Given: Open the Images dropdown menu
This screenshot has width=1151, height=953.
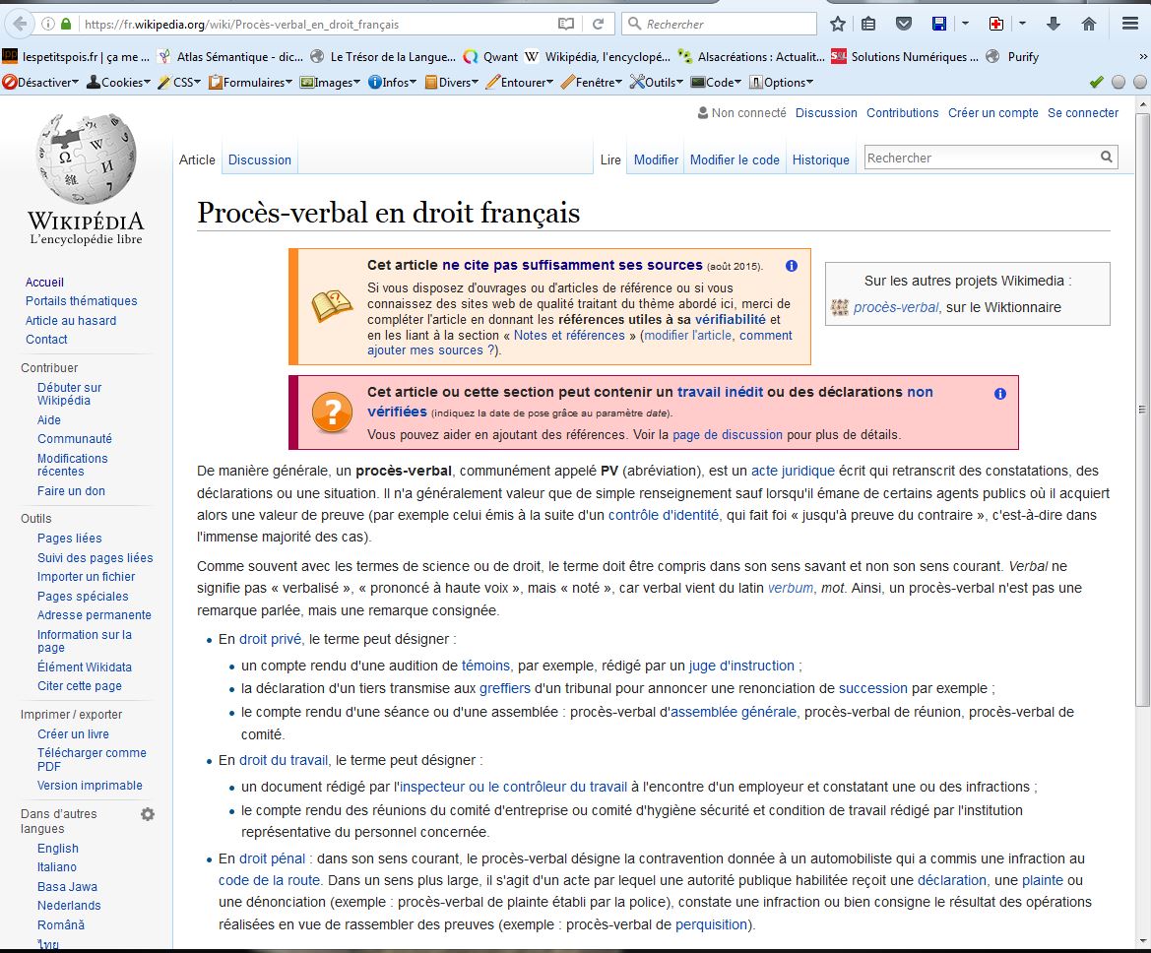Looking at the screenshot, I should coord(331,83).
